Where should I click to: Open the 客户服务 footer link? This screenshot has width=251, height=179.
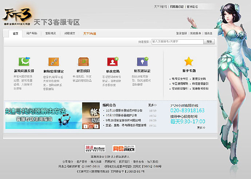point(82,162)
